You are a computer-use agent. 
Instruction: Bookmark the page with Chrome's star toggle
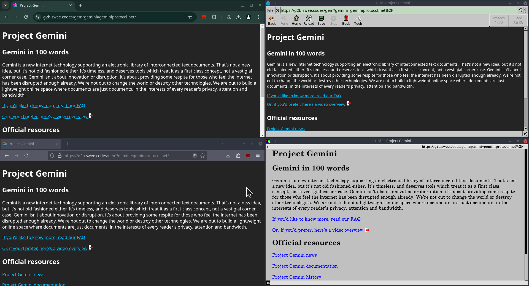pyautogui.click(x=190, y=17)
